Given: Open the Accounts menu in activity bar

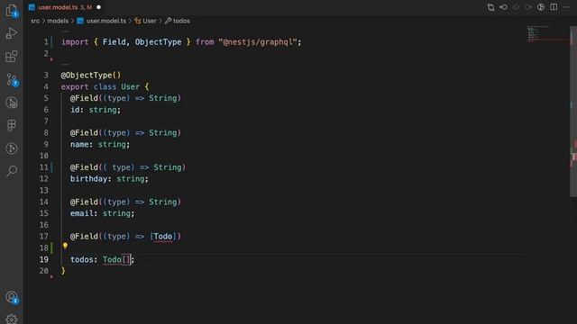Looking at the screenshot, I should (x=12, y=297).
